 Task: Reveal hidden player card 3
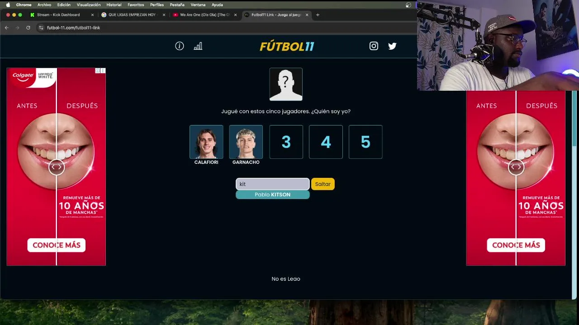pos(286,142)
